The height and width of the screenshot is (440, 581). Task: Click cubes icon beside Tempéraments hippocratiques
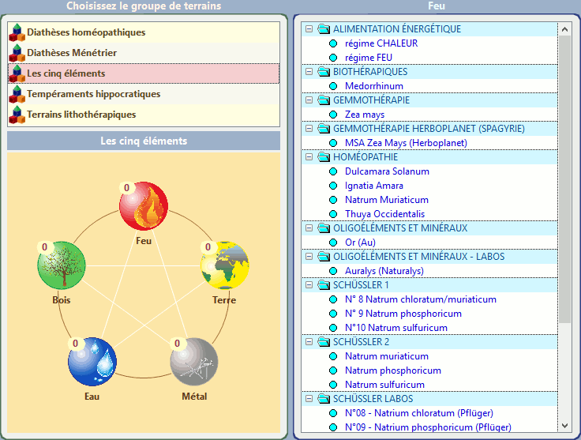point(17,94)
